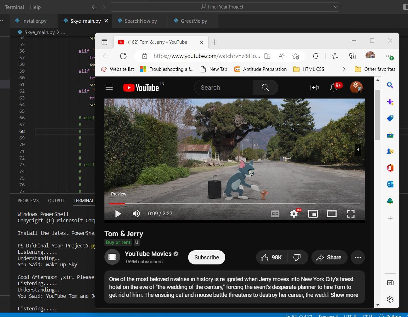Switch to the SearchNow.py tab
The height and width of the screenshot is (317, 408).
[x=140, y=21]
